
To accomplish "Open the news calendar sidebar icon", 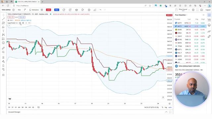I will point(209,20).
